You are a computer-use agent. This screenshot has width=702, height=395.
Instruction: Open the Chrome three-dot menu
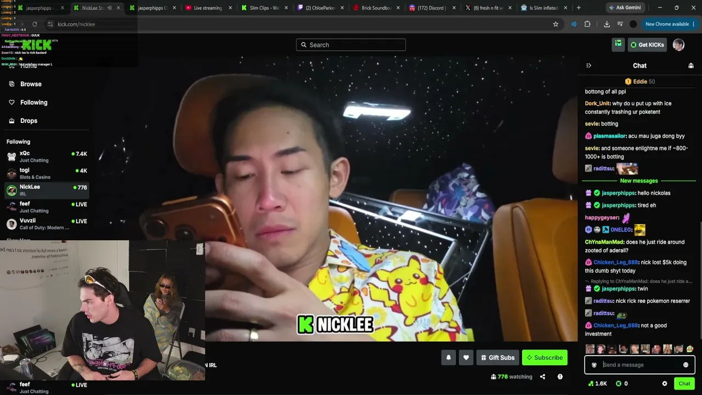(694, 24)
